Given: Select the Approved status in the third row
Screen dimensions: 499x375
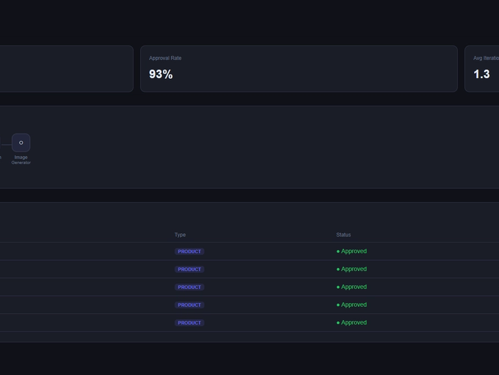Looking at the screenshot, I should pos(352,287).
